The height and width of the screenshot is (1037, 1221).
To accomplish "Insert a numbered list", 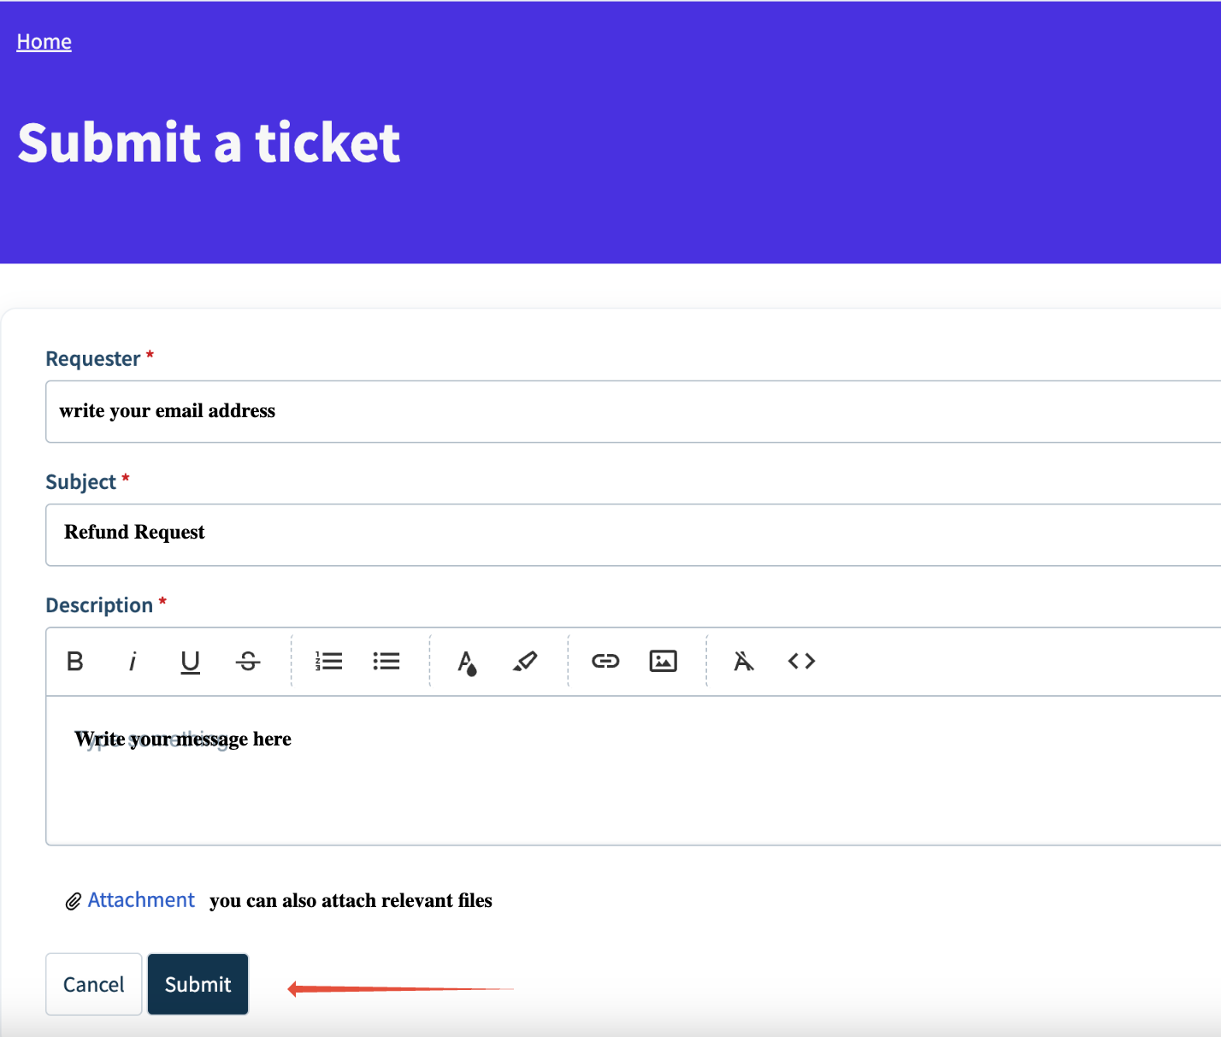I will [x=328, y=661].
